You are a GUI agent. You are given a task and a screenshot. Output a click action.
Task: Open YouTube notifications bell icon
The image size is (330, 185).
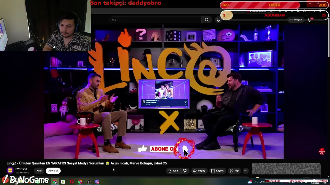[310, 20]
